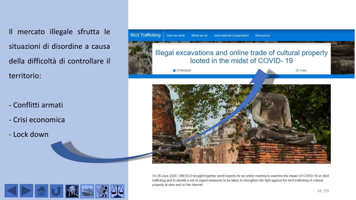
Task: Open the thief cartoon section icon
Action: (103, 191)
